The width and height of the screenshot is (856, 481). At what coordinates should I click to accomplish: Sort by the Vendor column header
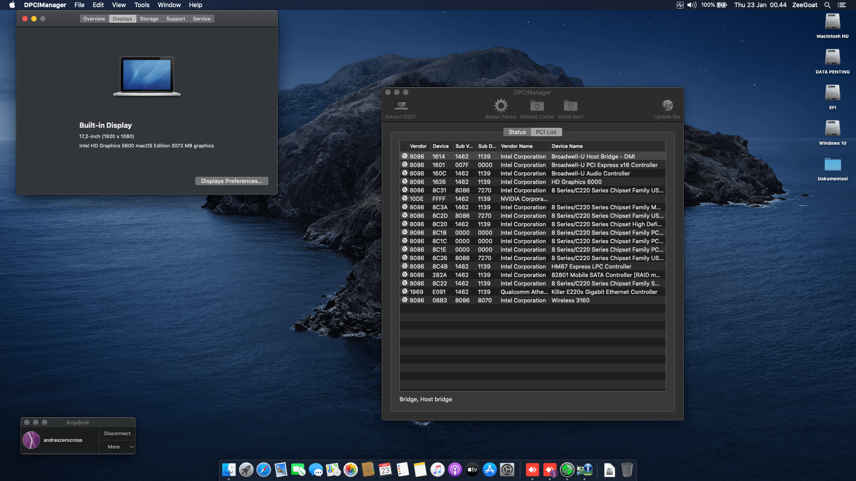[418, 146]
